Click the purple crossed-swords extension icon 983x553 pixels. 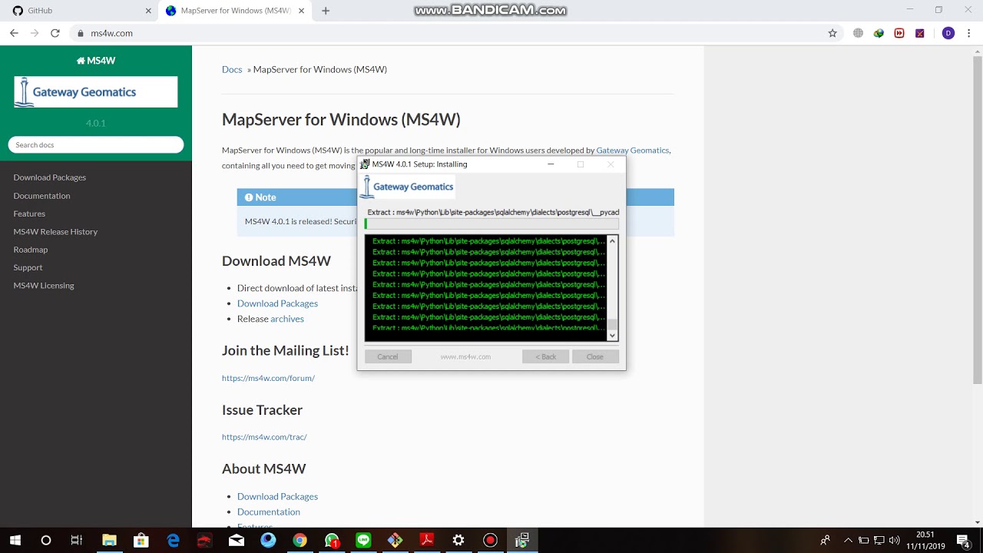pyautogui.click(x=920, y=33)
